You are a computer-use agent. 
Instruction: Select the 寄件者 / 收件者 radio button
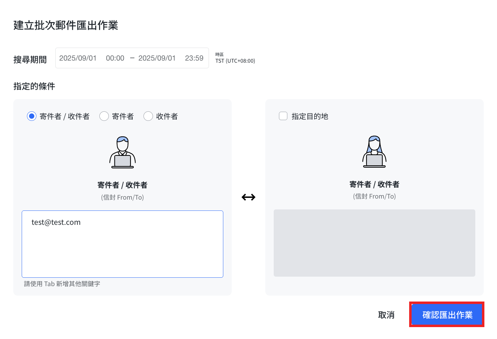click(x=31, y=116)
